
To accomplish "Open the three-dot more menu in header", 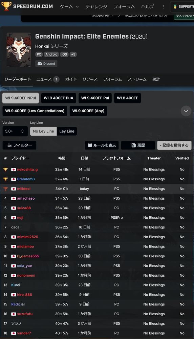I will pos(163,7).
